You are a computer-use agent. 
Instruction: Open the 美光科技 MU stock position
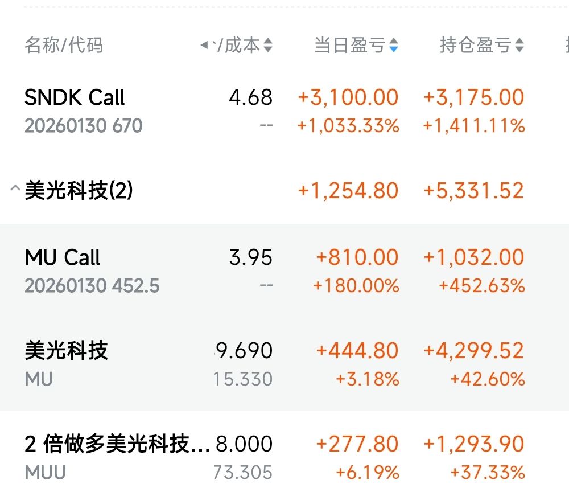(66, 351)
